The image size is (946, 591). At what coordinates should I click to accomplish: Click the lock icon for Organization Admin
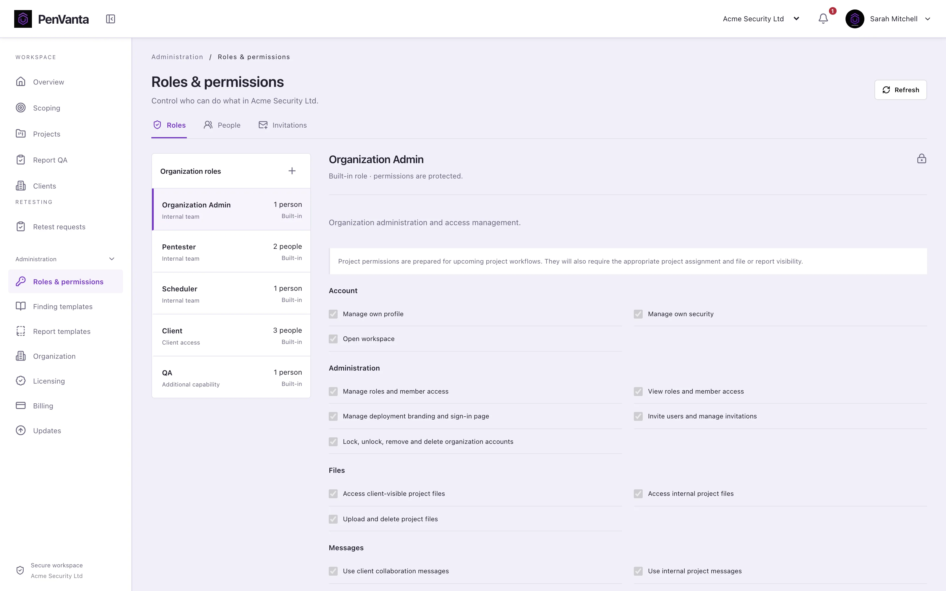point(921,158)
